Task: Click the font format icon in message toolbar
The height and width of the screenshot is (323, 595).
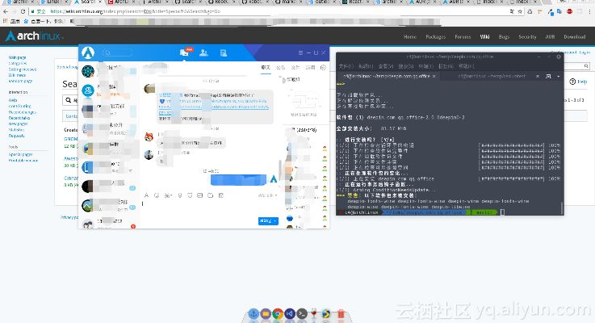Action: (x=146, y=195)
